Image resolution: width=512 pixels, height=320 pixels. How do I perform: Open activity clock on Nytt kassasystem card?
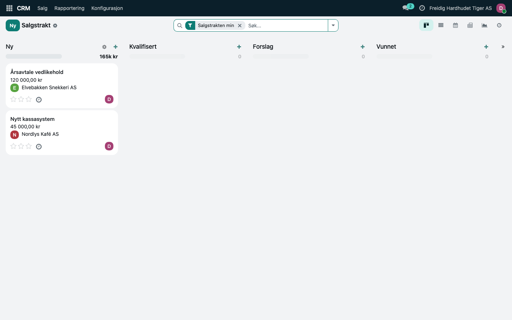(39, 146)
